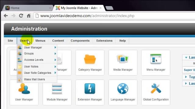Click the address bar URL field
Image resolution: width=195 pixels, height=109 pixels.
click(115, 16)
